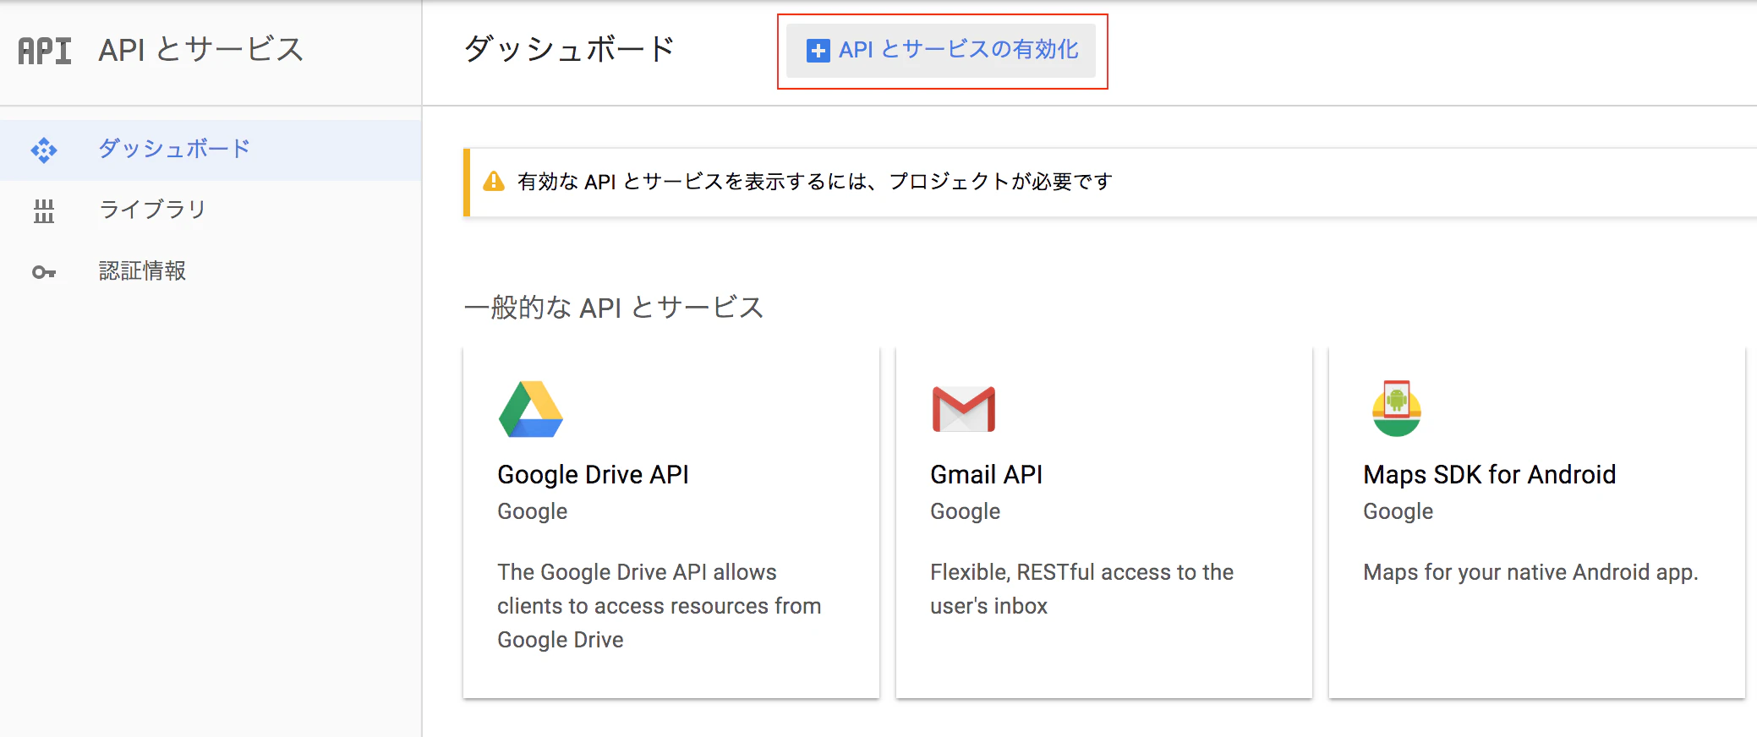The height and width of the screenshot is (737, 1757).
Task: Open the ライブラリ sidebar menu item
Action: [211, 210]
